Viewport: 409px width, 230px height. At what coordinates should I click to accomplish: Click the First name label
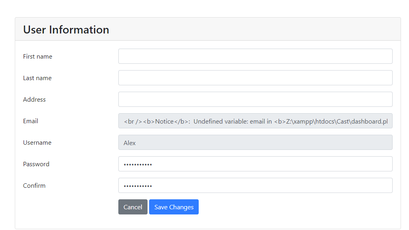click(37, 56)
